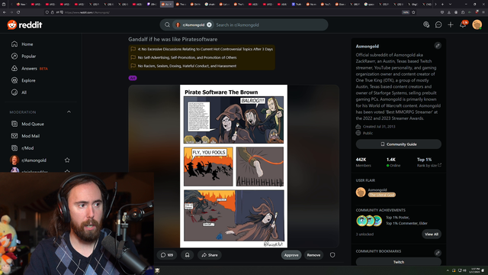488x275 pixels.
Task: Open the Pirate Software The Brown comic image
Action: point(233,167)
